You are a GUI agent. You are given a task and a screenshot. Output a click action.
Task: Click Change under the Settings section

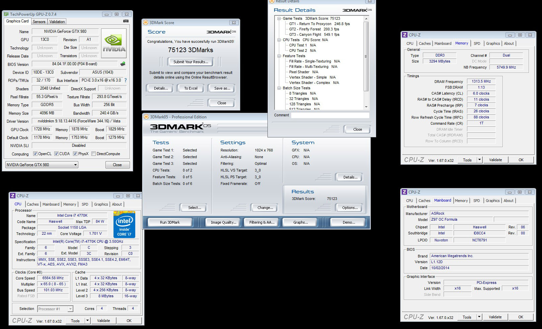[265, 208]
